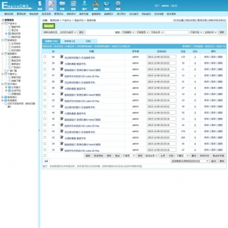Open 管理评论 in the submenu bar

pyautogui.click(x=59, y=14)
